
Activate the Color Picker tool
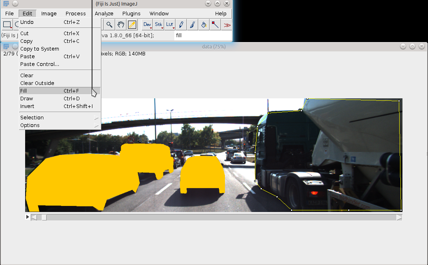tap(132, 25)
